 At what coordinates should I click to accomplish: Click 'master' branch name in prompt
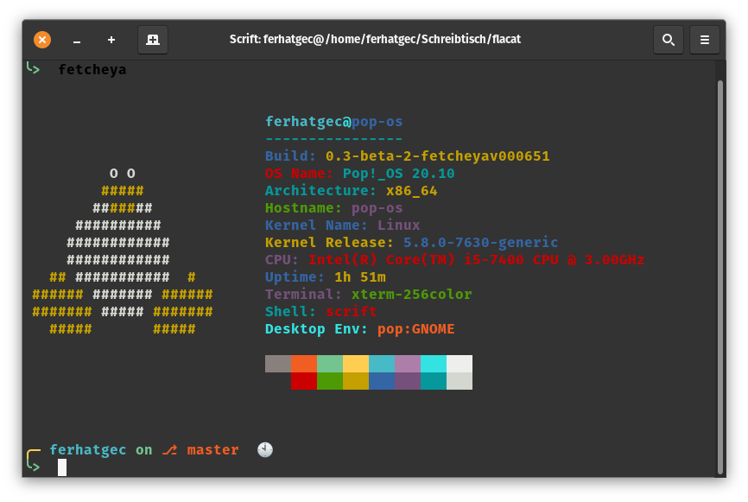[212, 449]
